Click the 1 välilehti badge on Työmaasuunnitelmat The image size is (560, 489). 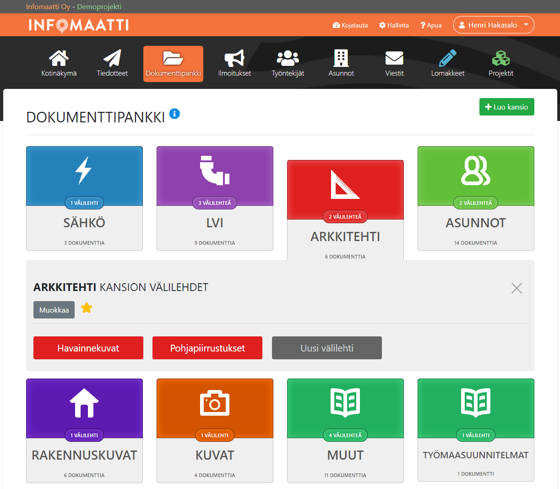point(476,435)
